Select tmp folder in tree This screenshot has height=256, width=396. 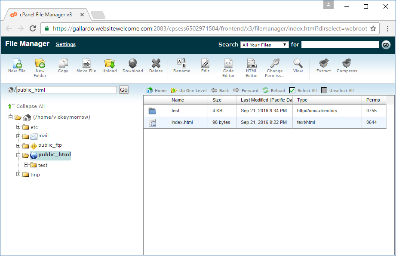coord(35,175)
